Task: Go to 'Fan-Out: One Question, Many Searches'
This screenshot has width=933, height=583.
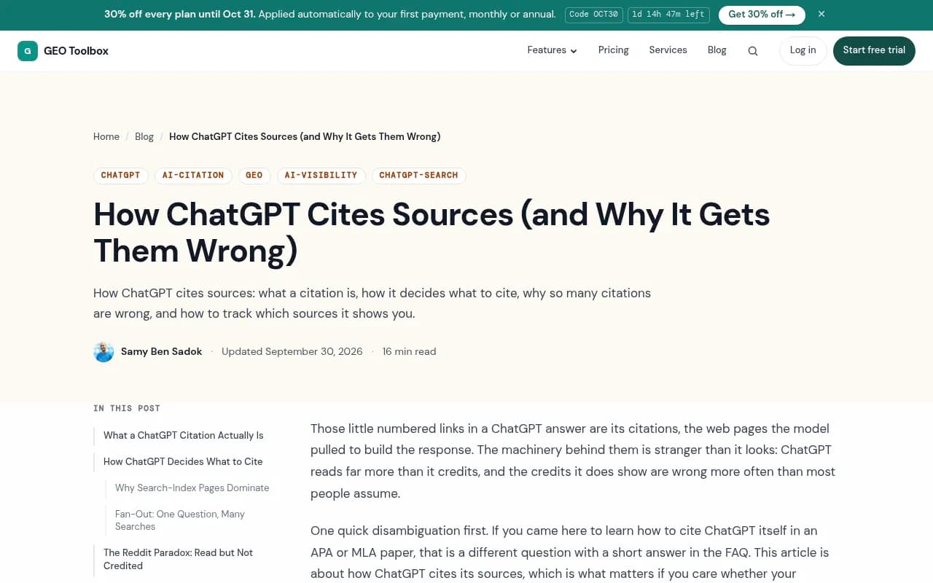Action: point(180,520)
